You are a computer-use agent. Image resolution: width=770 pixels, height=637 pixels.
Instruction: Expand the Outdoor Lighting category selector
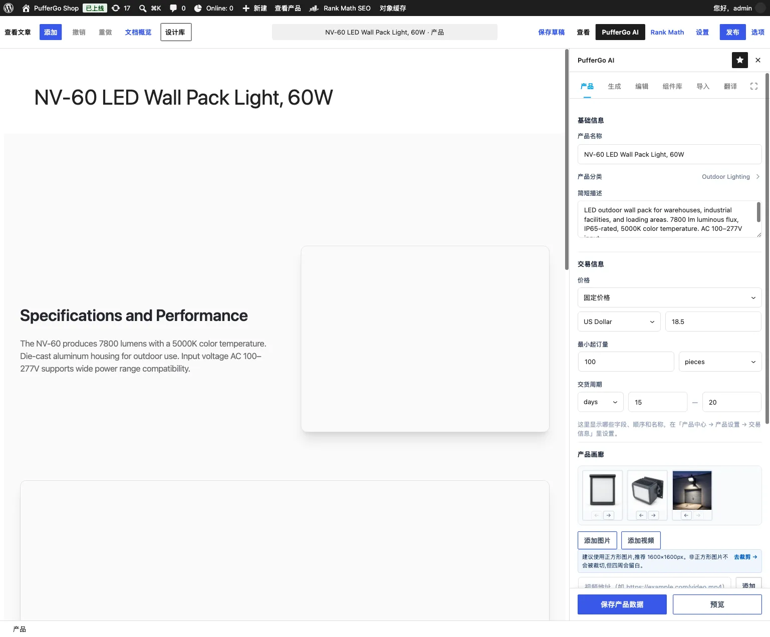[731, 177]
